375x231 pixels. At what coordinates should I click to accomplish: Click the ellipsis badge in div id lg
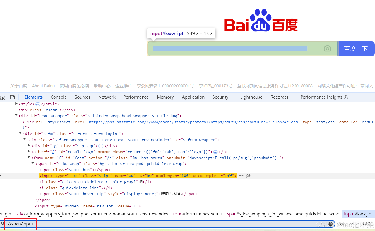(x=101, y=146)
